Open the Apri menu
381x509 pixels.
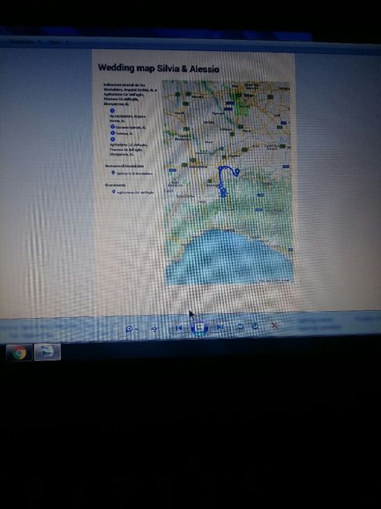tap(58, 42)
